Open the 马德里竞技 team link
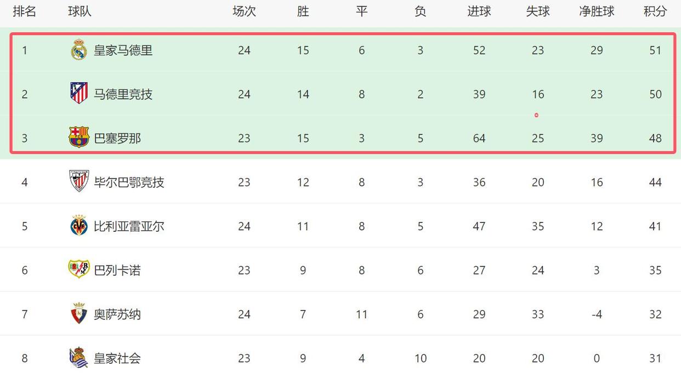Viewport: 681px width, 377px height. pos(123,94)
